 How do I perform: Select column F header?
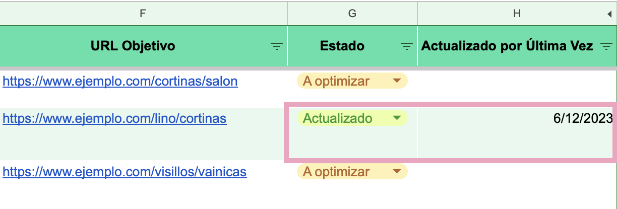(143, 14)
